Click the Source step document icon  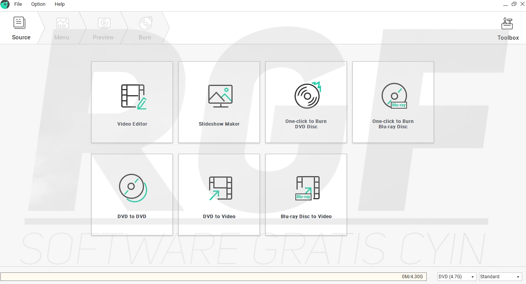point(20,23)
